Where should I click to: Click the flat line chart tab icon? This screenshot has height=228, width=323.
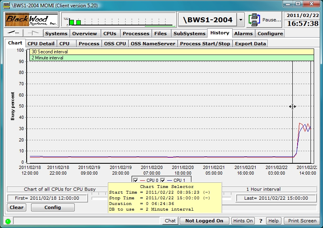pos(13,33)
